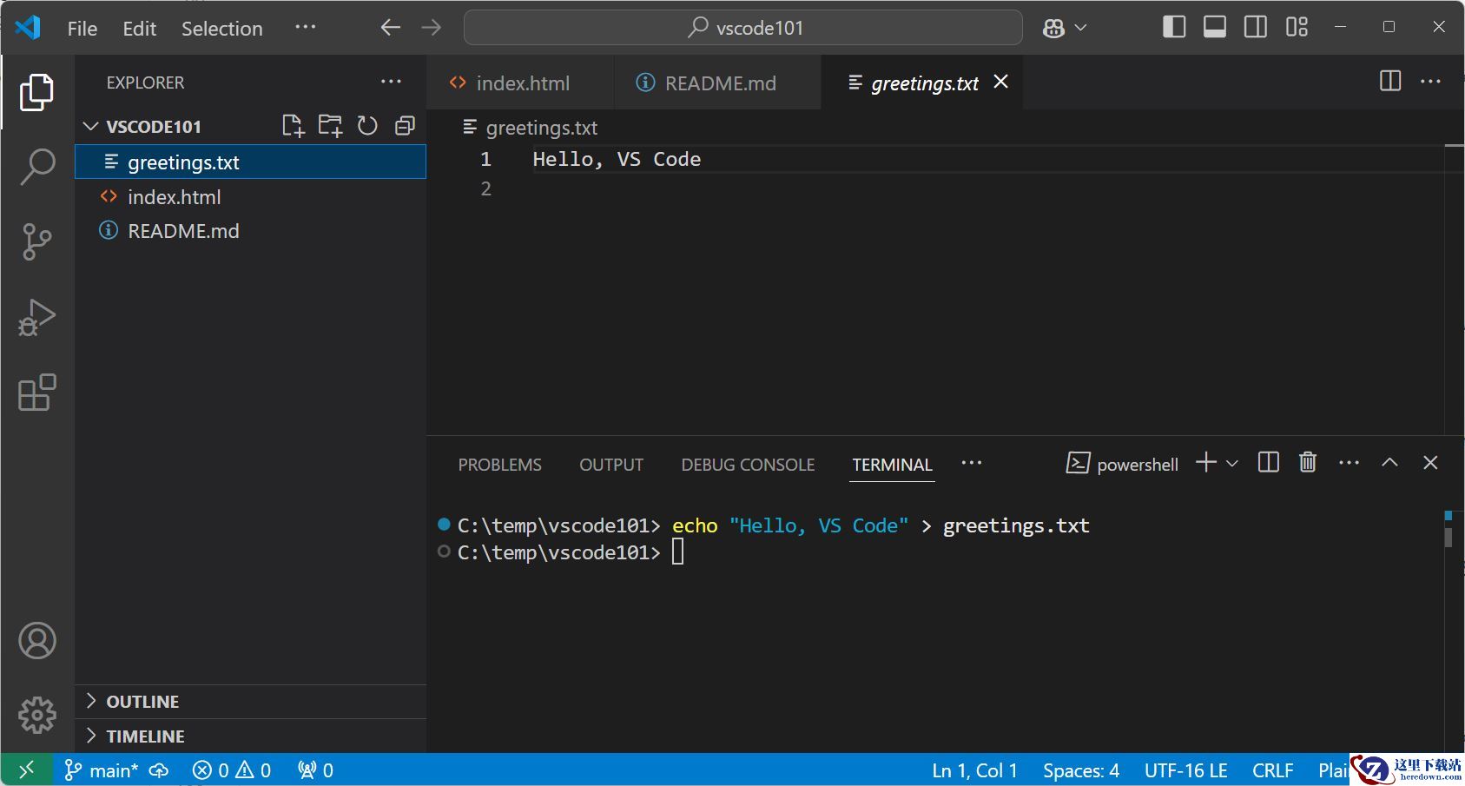Show additional panel tabs ellipsis
1465x786 pixels.
point(971,463)
